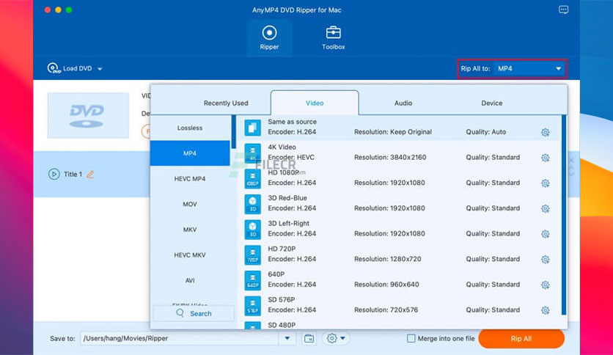Viewport: 613px width, 355px height.
Task: Open settings gear for 3D Red-Blue
Action: coord(545,208)
